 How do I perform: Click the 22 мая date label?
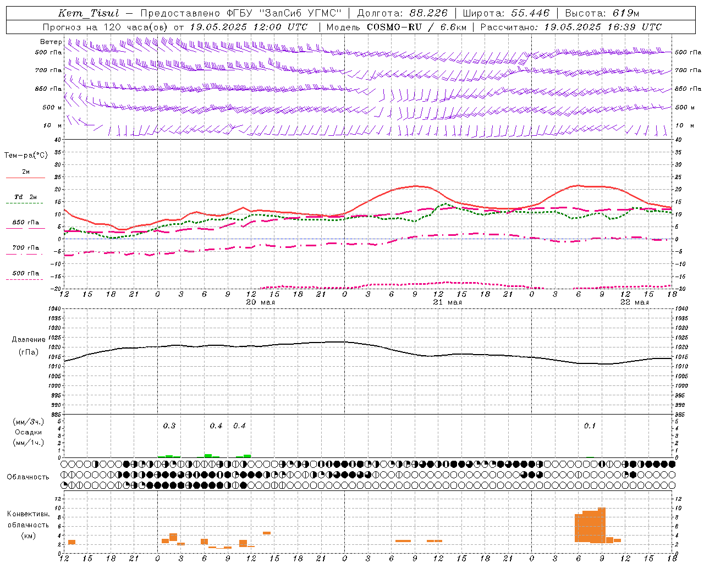[x=634, y=302]
